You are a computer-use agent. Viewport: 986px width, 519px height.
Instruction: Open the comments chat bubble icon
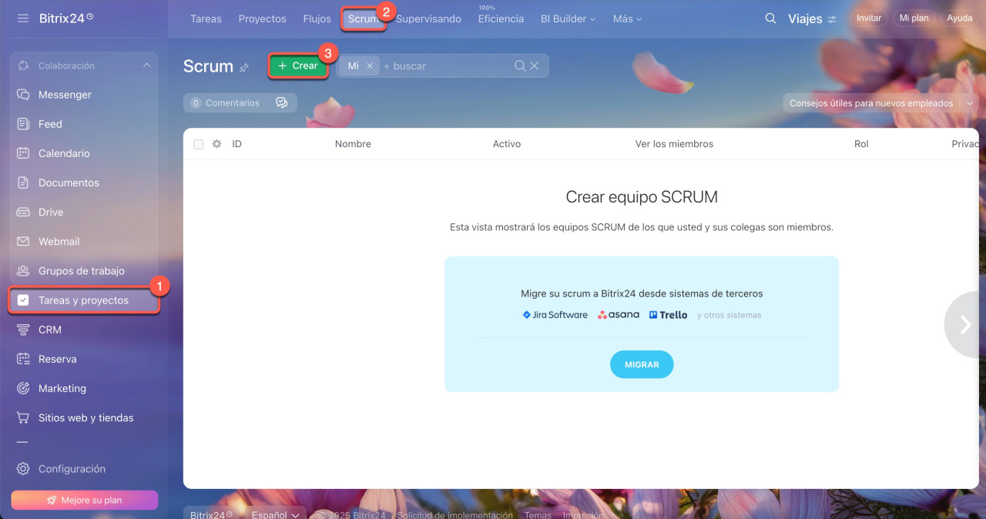pyautogui.click(x=282, y=102)
